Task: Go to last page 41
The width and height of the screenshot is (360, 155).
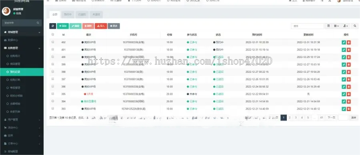Action: click(x=322, y=117)
